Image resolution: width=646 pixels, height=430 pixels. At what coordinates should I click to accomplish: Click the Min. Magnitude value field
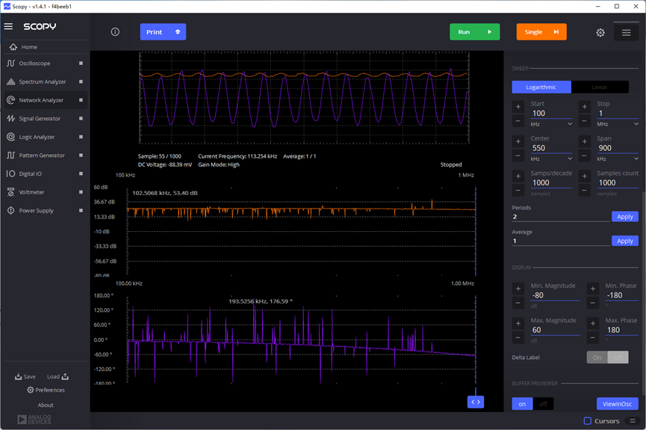[555, 295]
